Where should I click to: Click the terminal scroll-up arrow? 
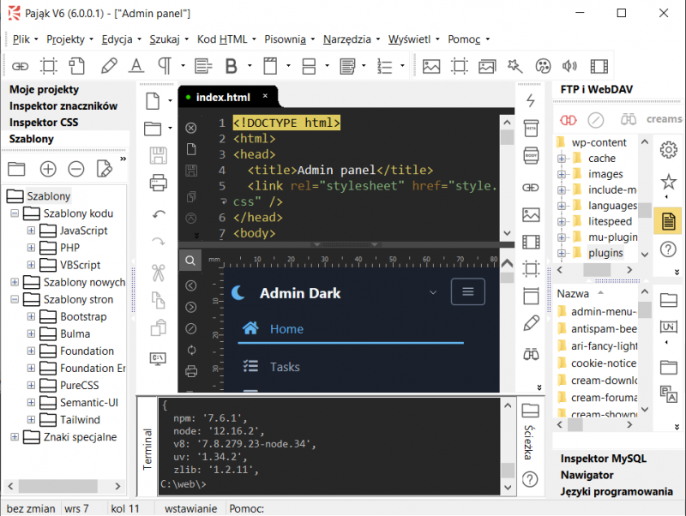coord(508,405)
